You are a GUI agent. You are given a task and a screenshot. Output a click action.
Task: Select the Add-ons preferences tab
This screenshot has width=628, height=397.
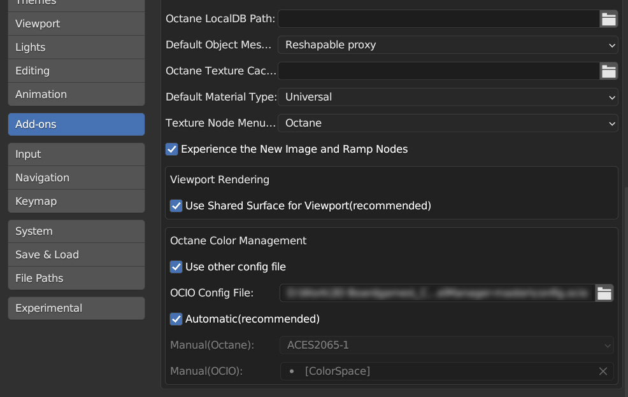(x=76, y=124)
